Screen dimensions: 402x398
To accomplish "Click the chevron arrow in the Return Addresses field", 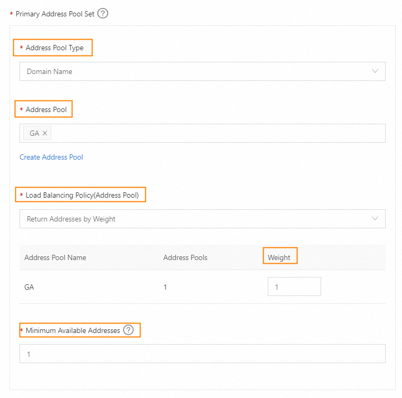I will click(x=375, y=218).
